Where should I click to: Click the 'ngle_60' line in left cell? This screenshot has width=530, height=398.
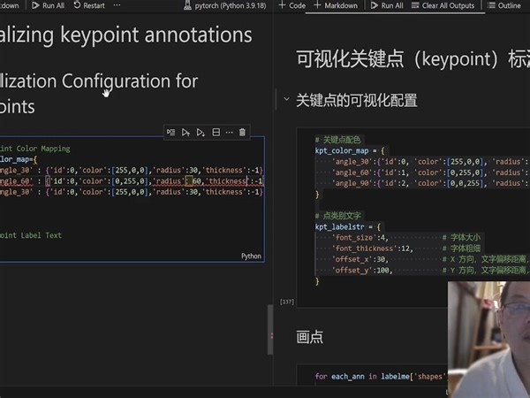[x=132, y=181]
